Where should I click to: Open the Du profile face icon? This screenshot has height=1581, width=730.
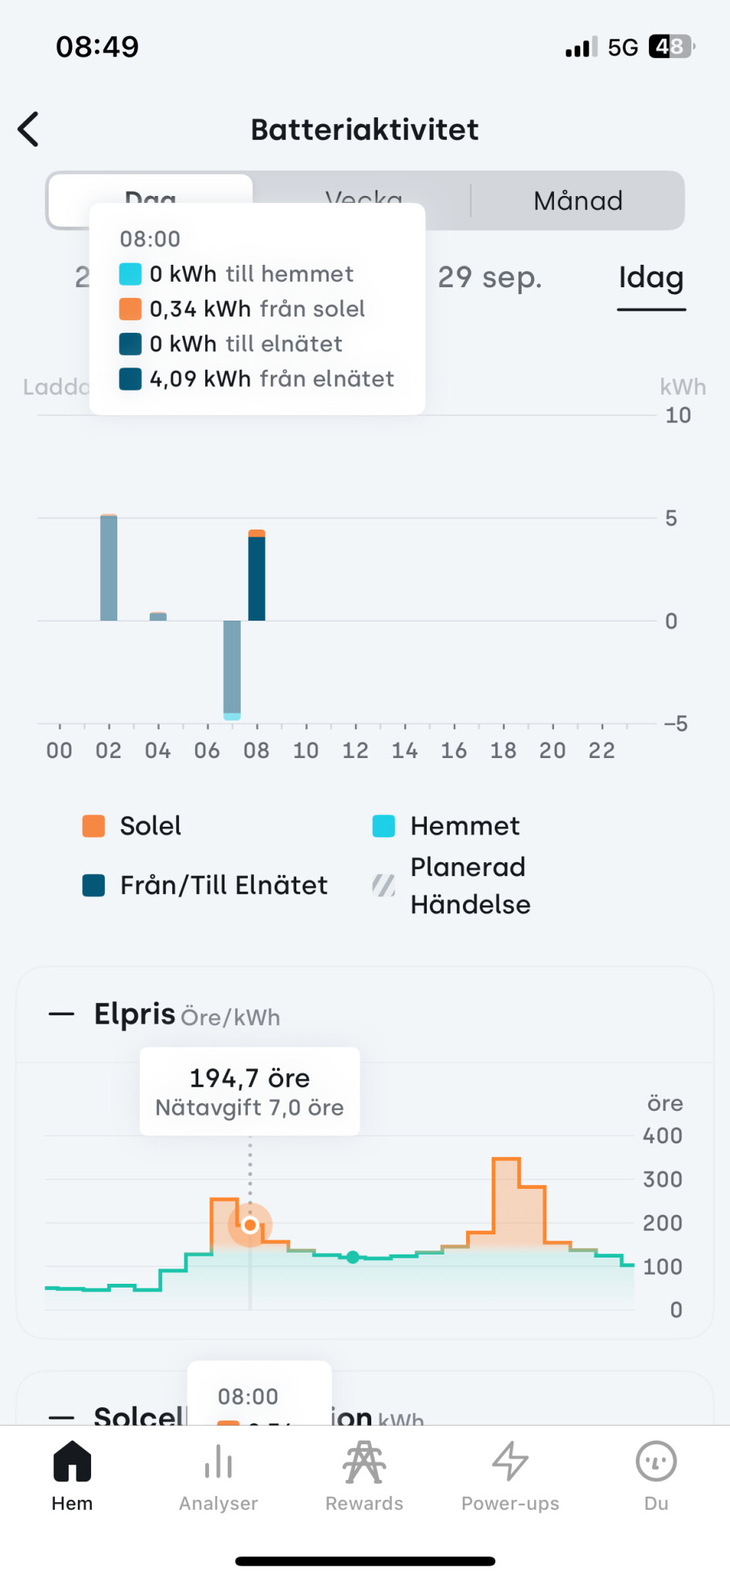pyautogui.click(x=656, y=1462)
